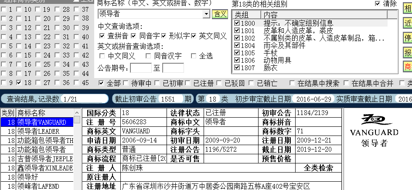Uncheck group 1806 动物用具

(237, 60)
